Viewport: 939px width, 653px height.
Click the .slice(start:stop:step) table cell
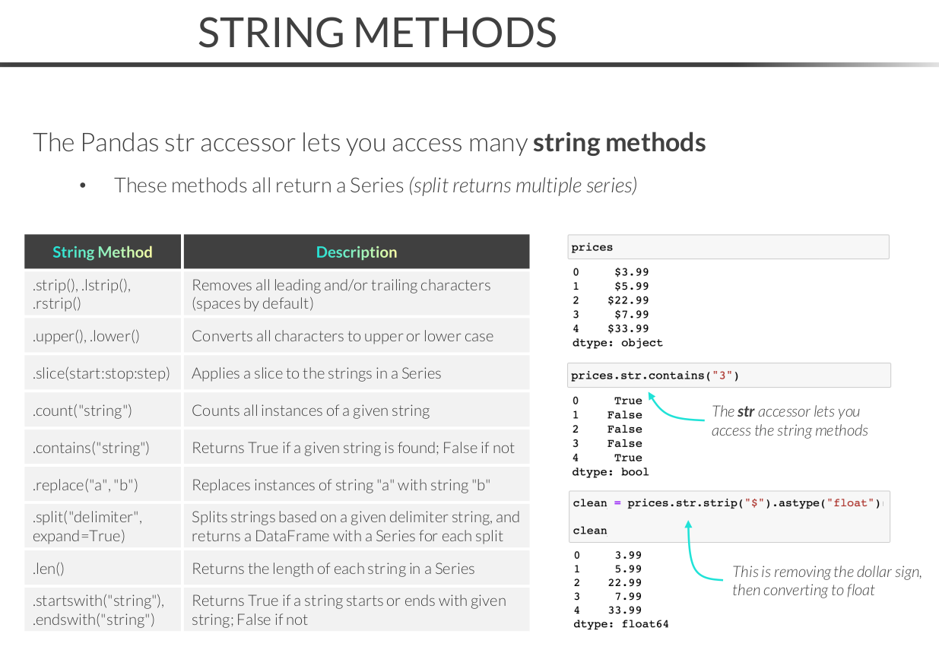pos(103,373)
